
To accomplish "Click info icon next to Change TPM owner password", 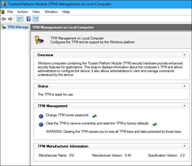I will [41, 116].
